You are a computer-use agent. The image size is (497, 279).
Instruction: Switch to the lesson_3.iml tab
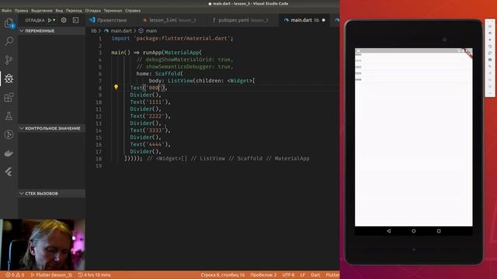(172, 20)
